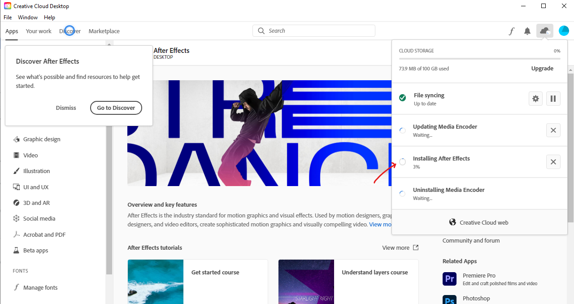The width and height of the screenshot is (574, 304).
Task: Open the notifications bell
Action: click(527, 31)
